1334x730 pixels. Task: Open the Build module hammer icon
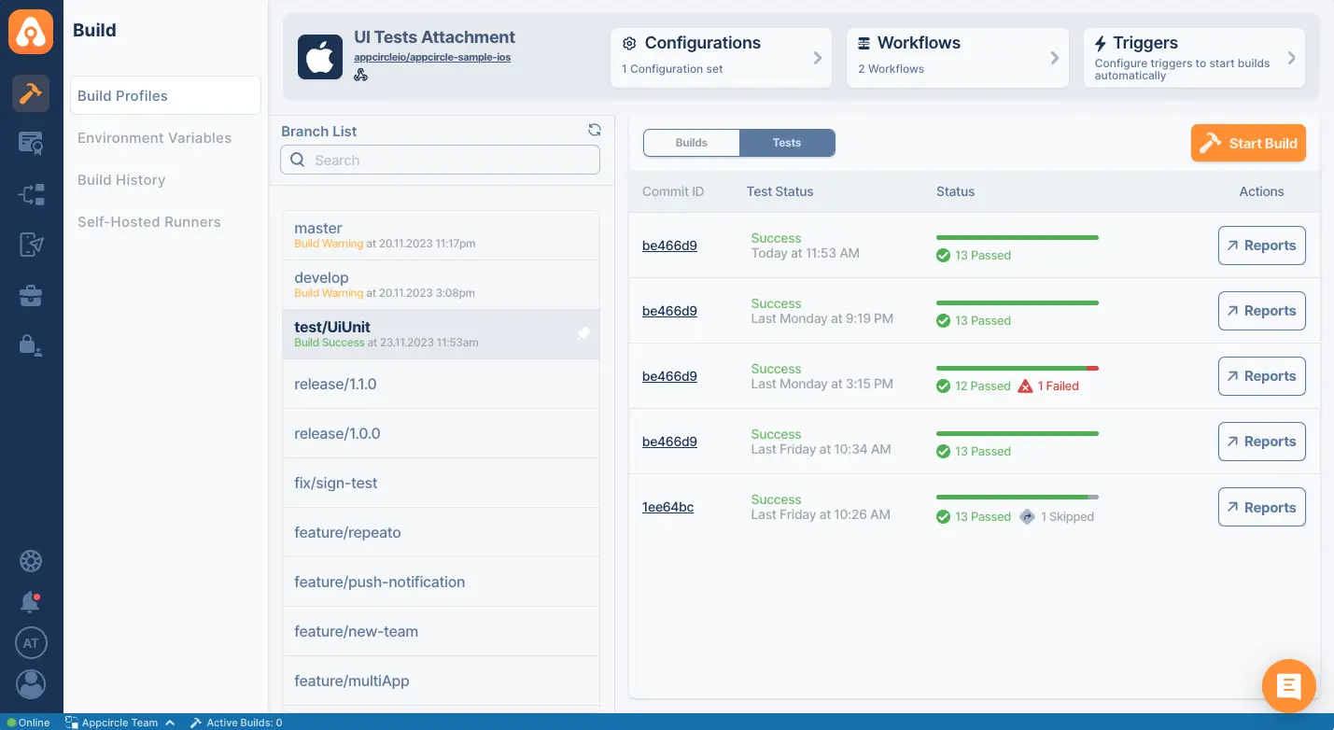pos(31,93)
